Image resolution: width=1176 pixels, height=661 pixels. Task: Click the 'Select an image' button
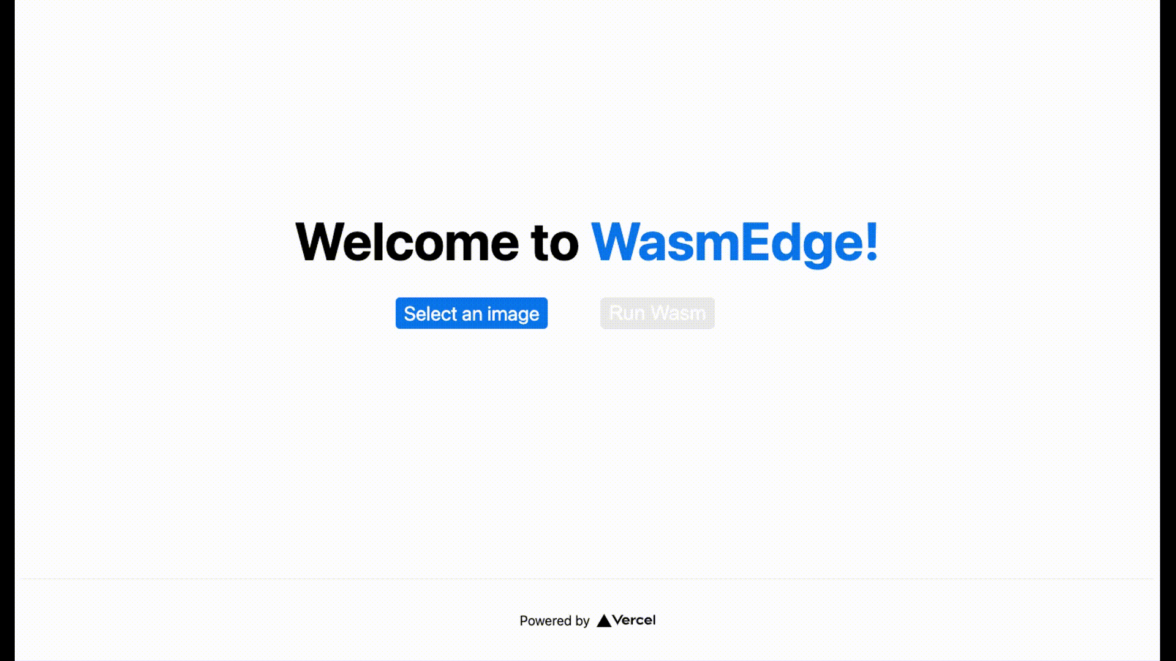(x=471, y=313)
